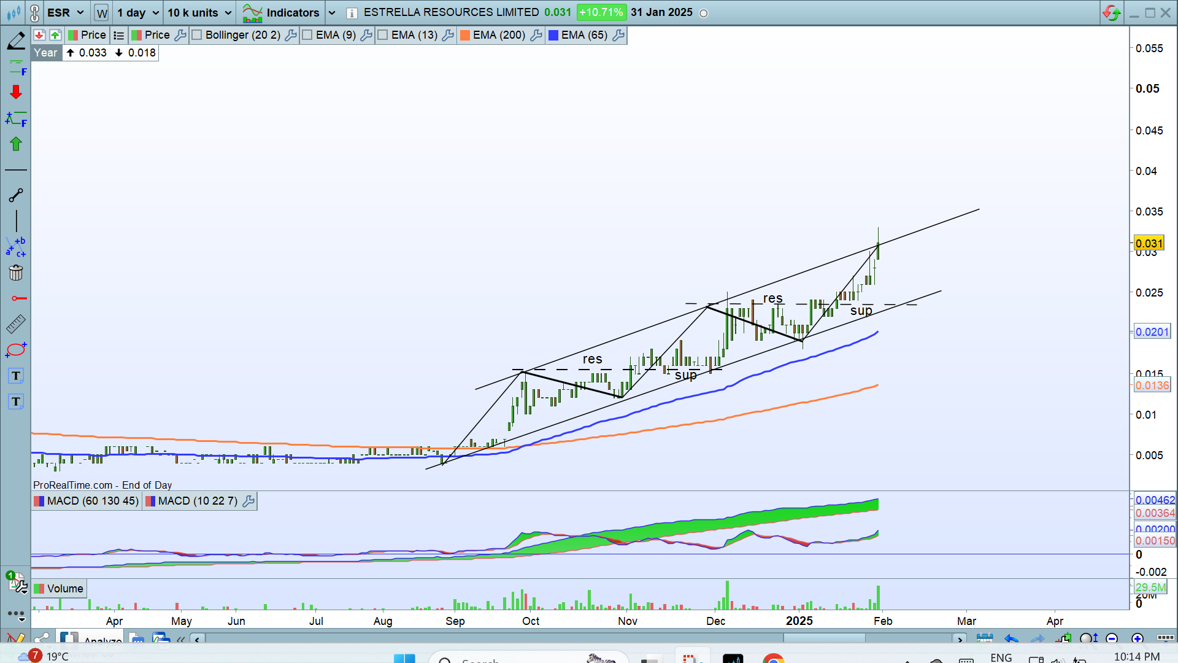The image size is (1178, 663).
Task: Select the green up arrow tool
Action: coord(16,144)
